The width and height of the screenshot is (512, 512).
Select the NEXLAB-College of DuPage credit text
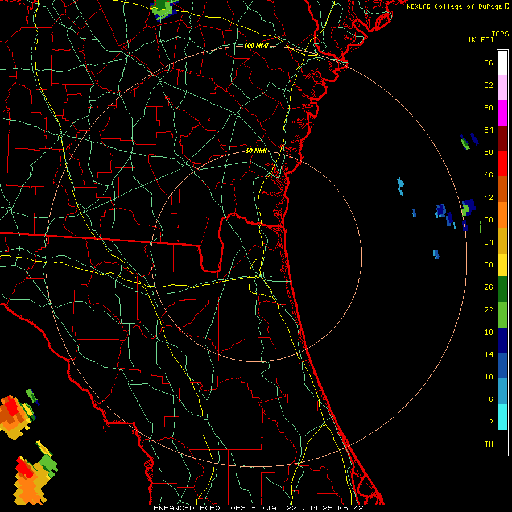458,6
